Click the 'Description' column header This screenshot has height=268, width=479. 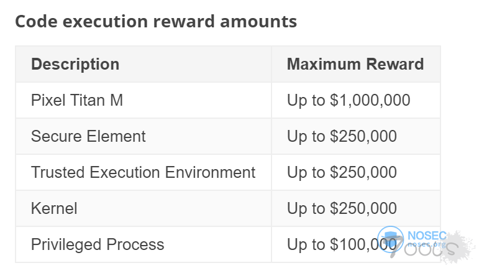coord(75,64)
